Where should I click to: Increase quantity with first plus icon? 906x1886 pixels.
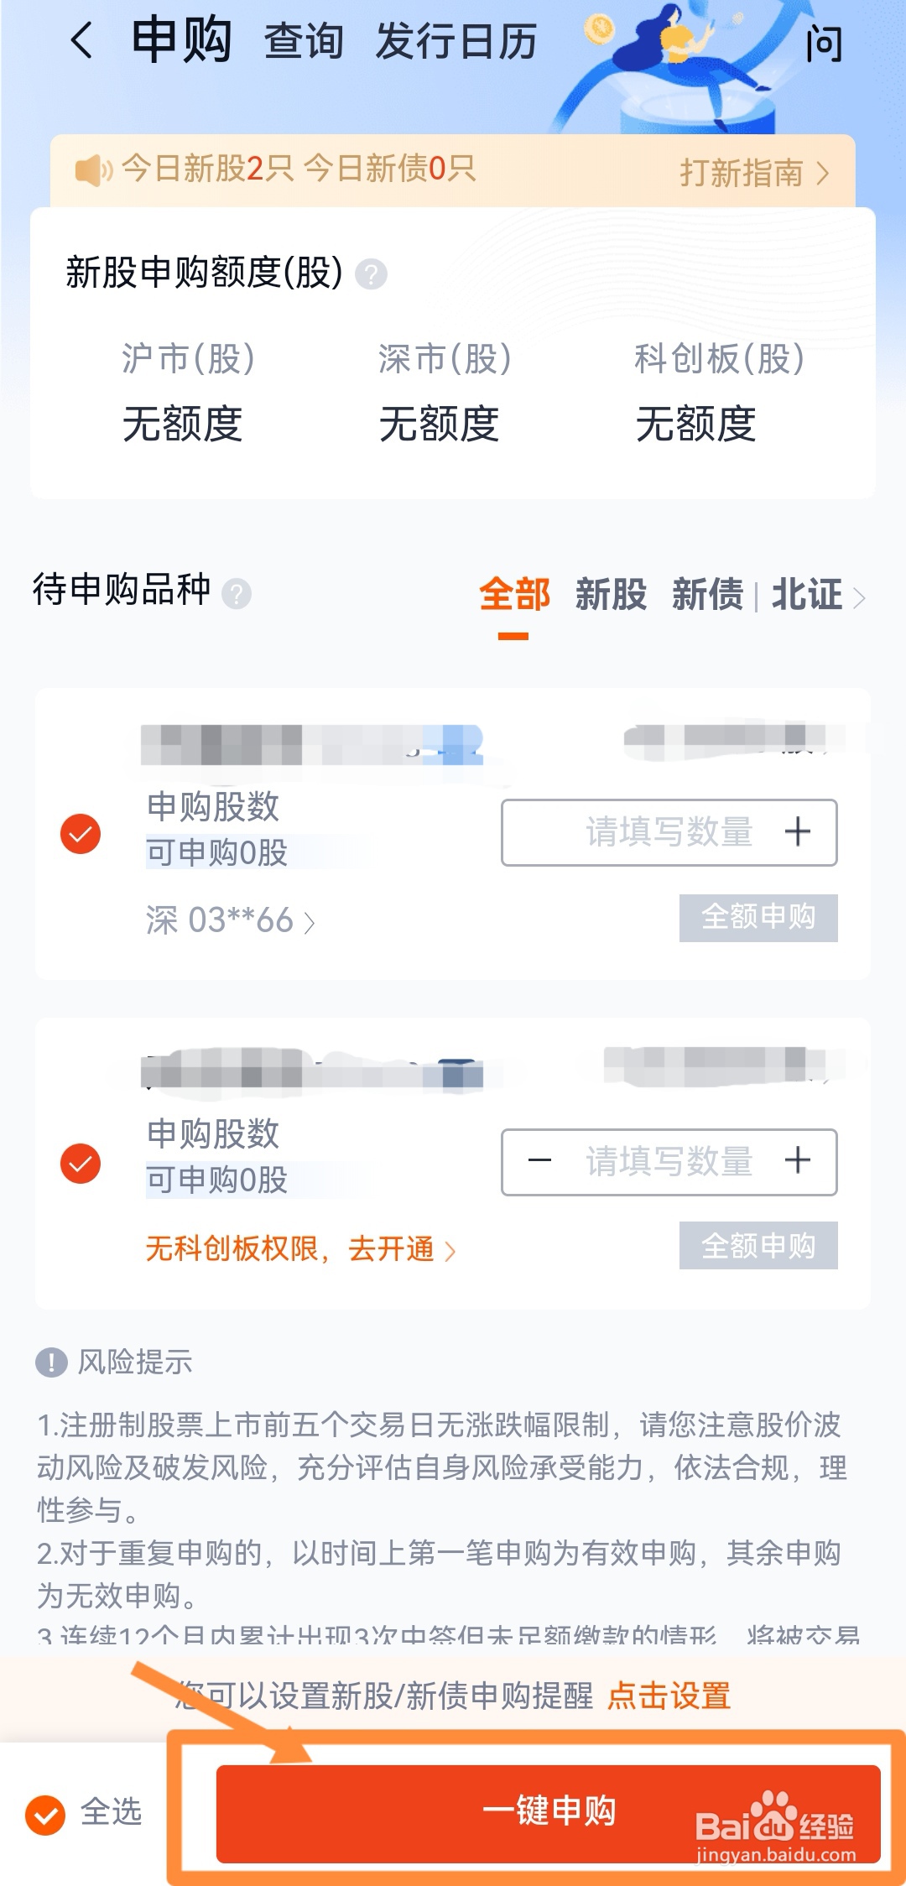797,832
